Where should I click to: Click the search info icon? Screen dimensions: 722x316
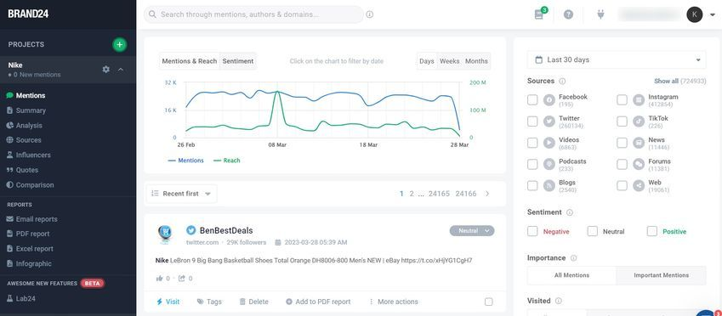[369, 14]
